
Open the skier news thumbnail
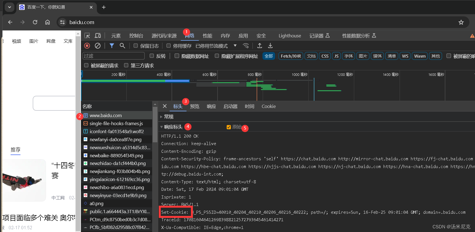pos(24,180)
